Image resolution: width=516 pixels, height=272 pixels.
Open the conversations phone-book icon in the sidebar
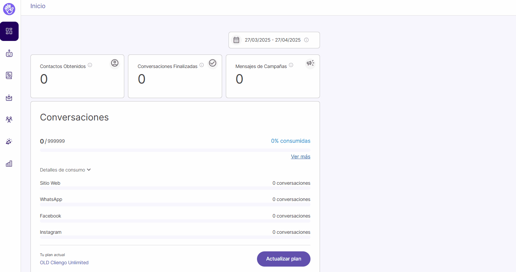[x=9, y=75]
